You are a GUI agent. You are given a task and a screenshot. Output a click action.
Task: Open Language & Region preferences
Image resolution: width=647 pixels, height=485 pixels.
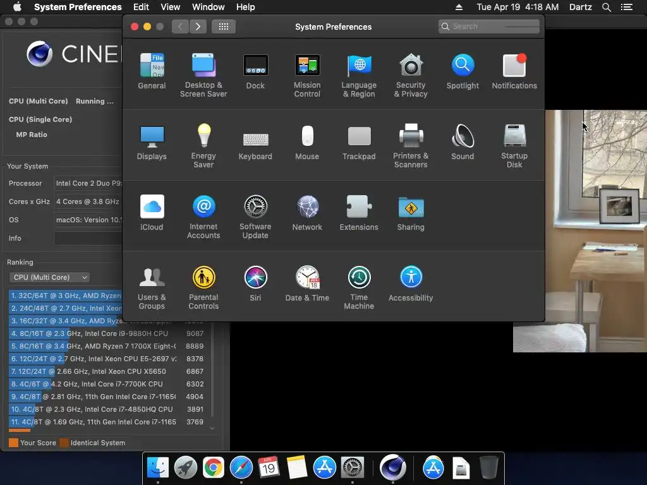tap(359, 75)
